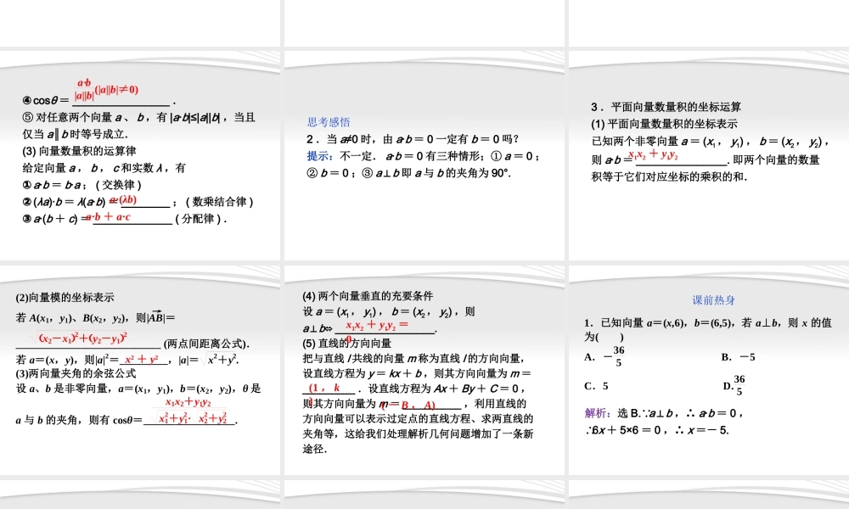The height and width of the screenshot is (509, 849).
Task: Click the blue '思考感悟' heading
Action: (x=329, y=122)
